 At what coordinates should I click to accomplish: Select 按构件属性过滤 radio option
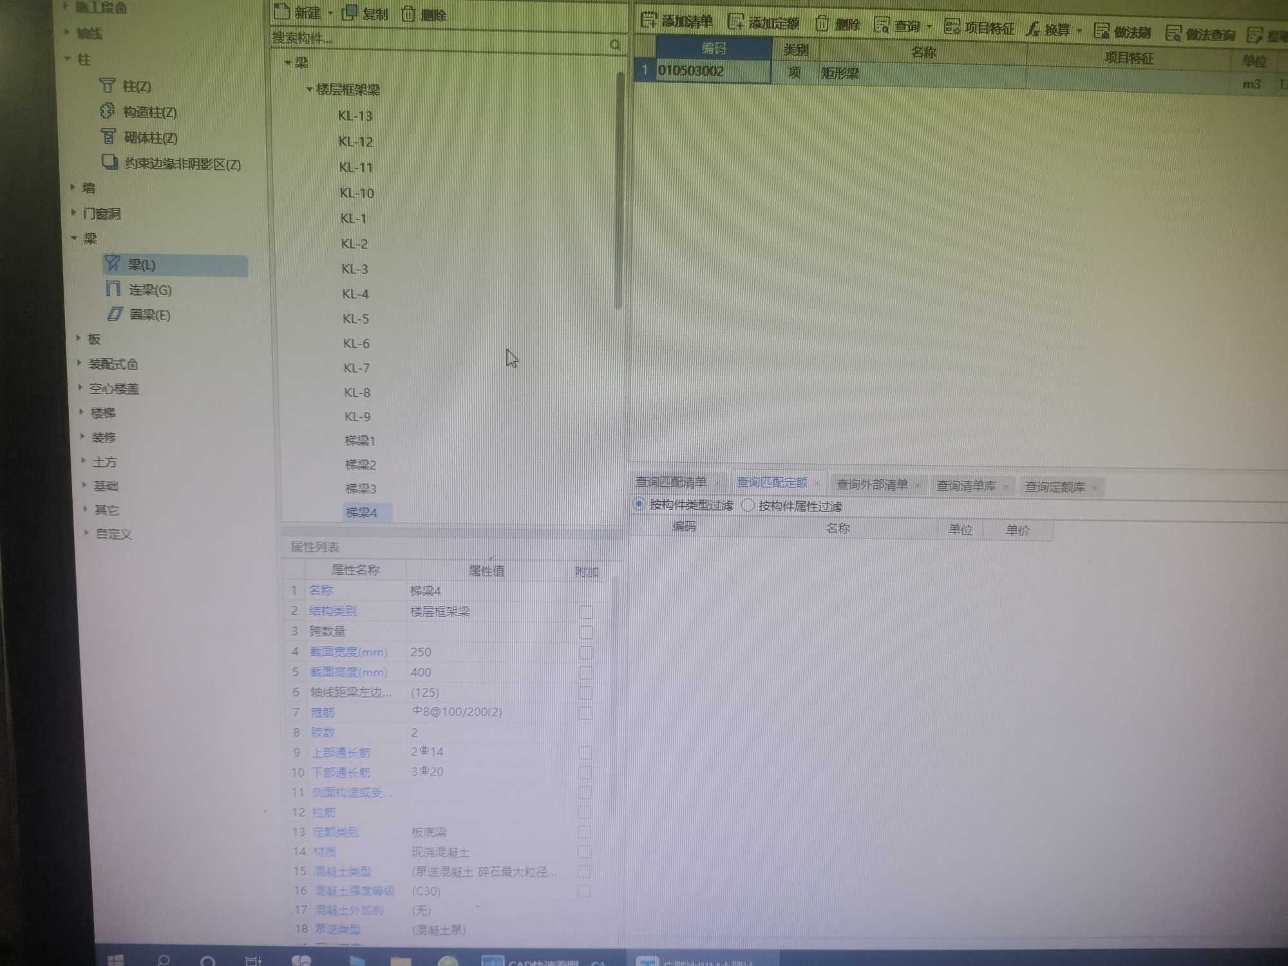748,506
